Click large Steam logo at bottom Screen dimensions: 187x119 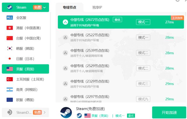(66, 113)
